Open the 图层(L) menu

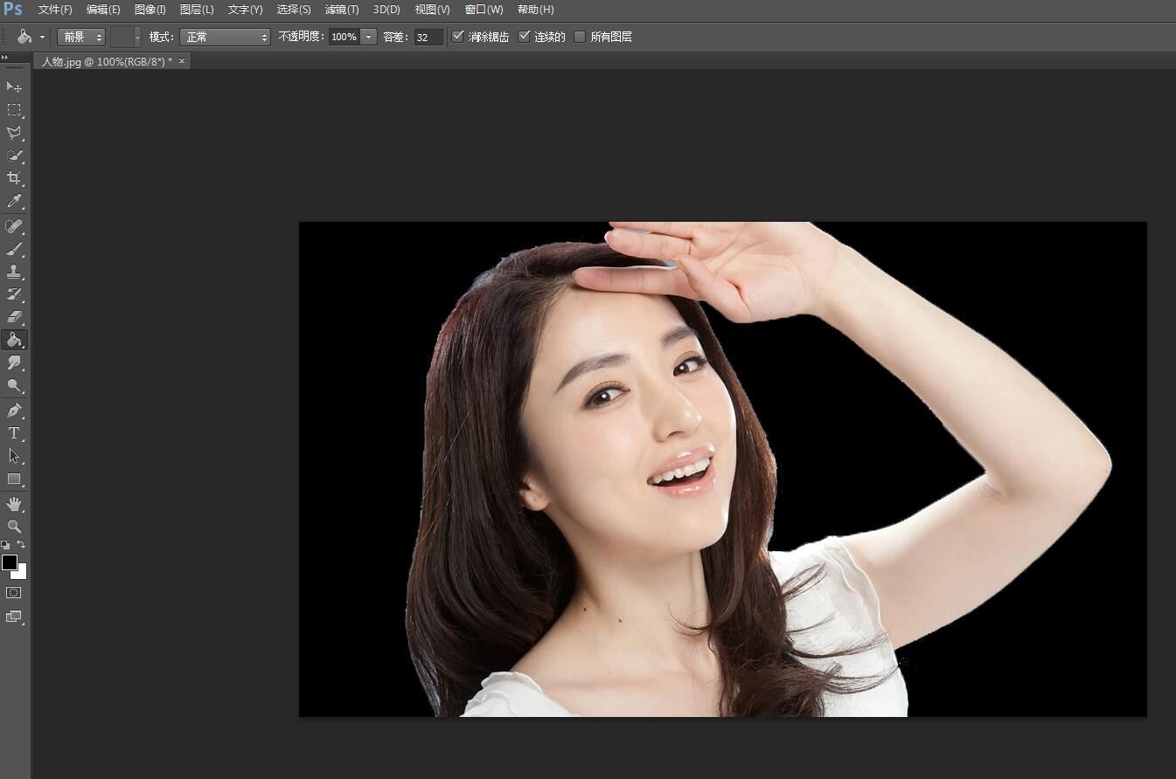197,10
